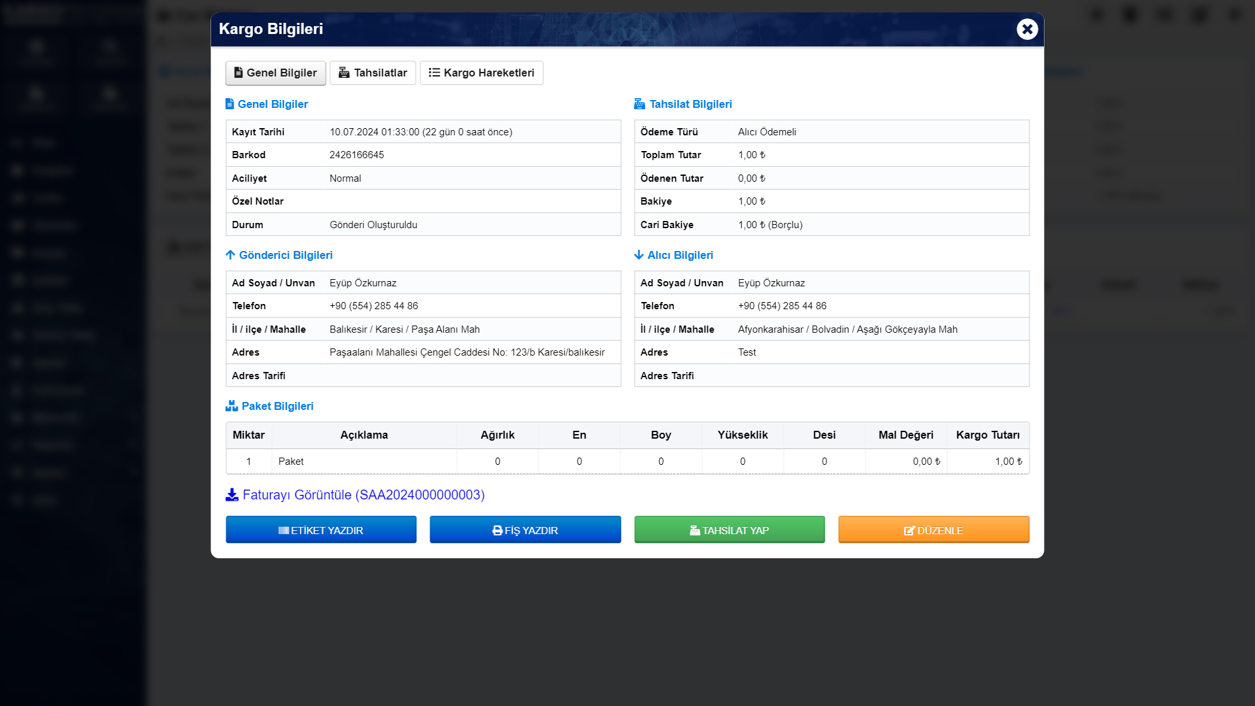The width and height of the screenshot is (1255, 706).
Task: Click Ödeme Türü value Alıcı Ödemeli
Action: pos(767,132)
